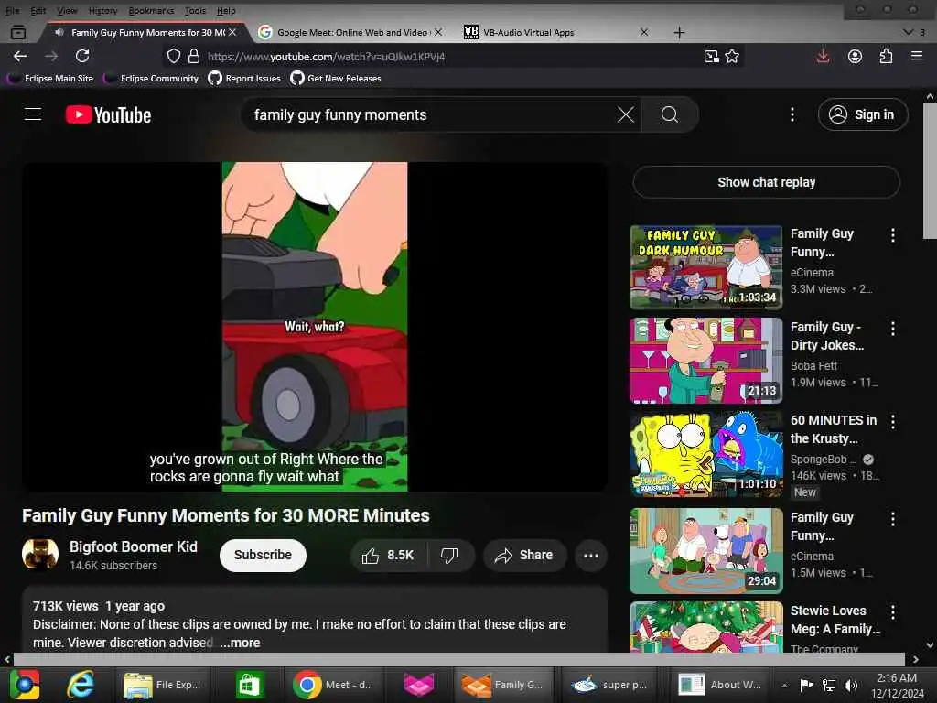Viewport: 937px width, 703px height.
Task: Open picture-in-picture icon in address bar
Action: coord(711,56)
